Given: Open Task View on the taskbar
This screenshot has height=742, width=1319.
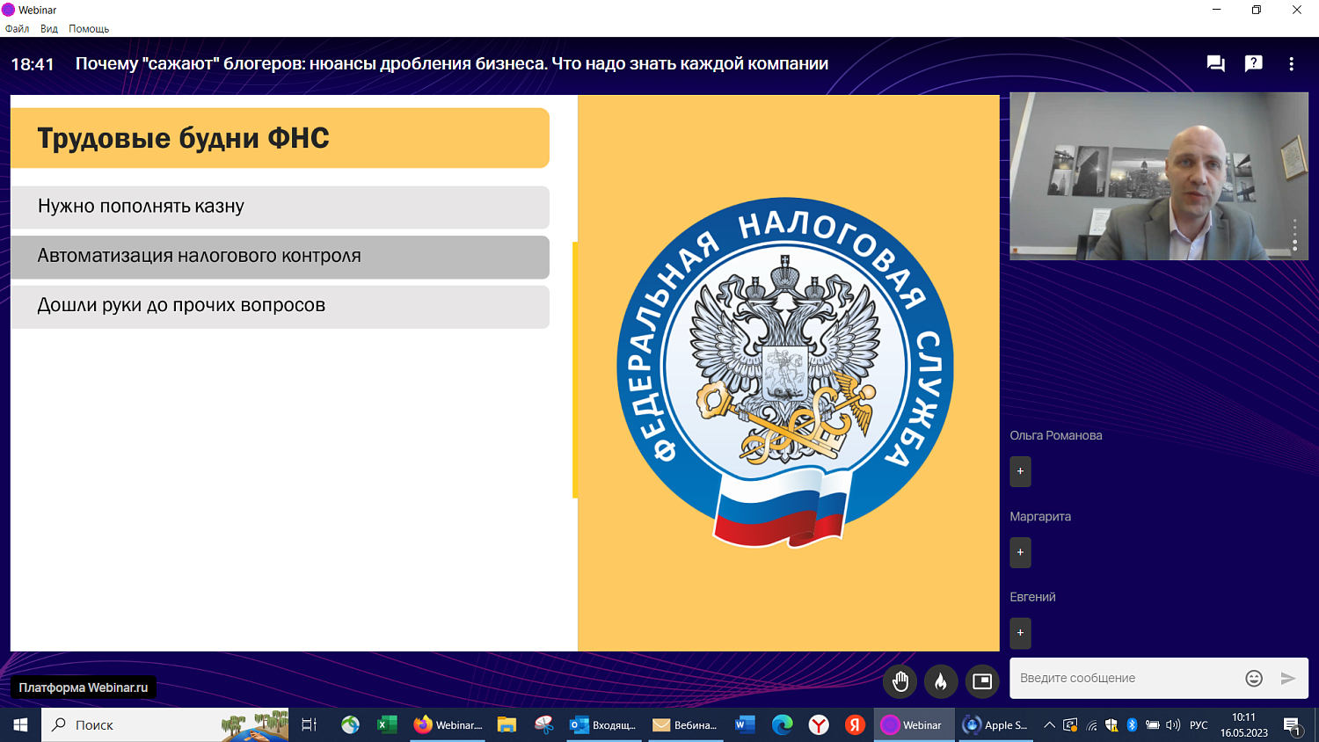Looking at the screenshot, I should pos(310,725).
